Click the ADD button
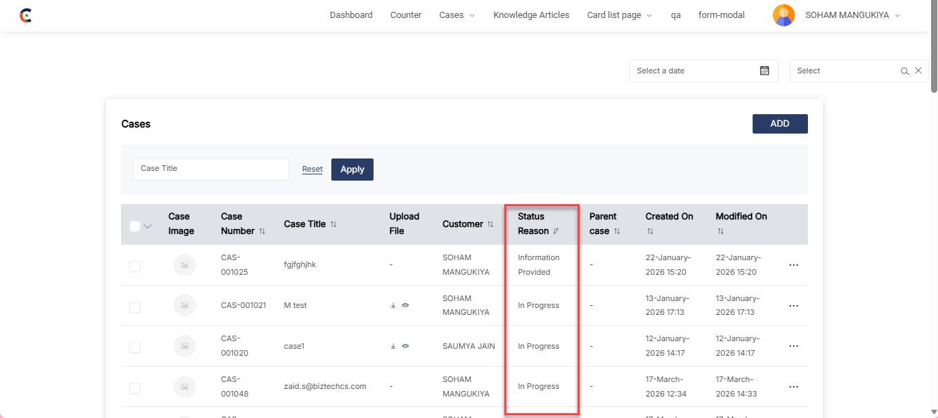This screenshot has height=418, width=938. tap(780, 124)
